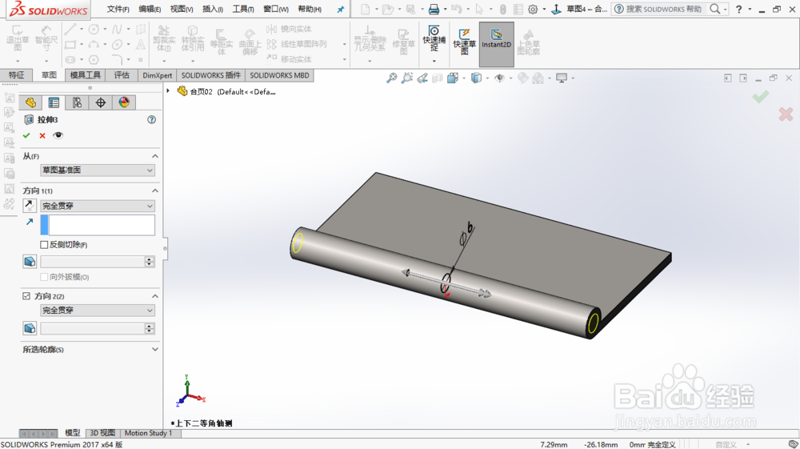Click the Zoom to Fit icon in view toolbar
This screenshot has width=800, height=449.
[x=391, y=78]
